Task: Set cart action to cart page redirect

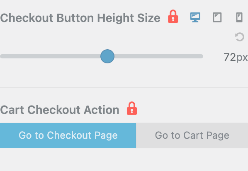Action: [x=192, y=135]
